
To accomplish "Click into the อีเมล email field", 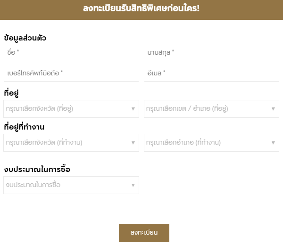I will tap(211, 73).
